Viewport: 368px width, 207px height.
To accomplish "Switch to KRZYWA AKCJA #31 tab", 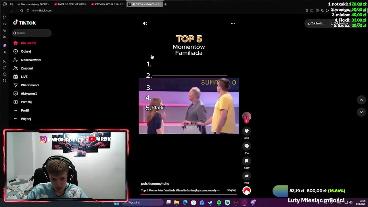I will pyautogui.click(x=107, y=4).
